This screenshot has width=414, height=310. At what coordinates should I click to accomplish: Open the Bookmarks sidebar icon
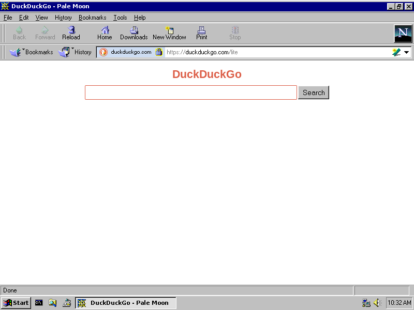point(14,52)
